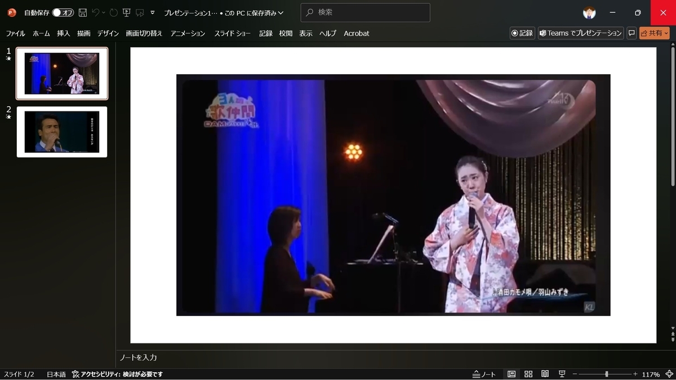Click the 記録 record button at right

[x=522, y=33]
